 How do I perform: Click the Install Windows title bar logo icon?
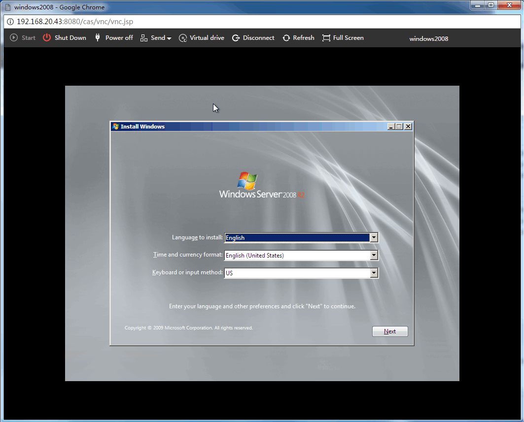[x=116, y=126]
